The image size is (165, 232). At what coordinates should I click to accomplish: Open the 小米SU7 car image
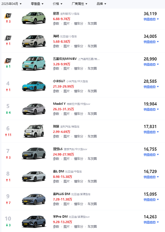pyautogui.click(x=34, y=86)
